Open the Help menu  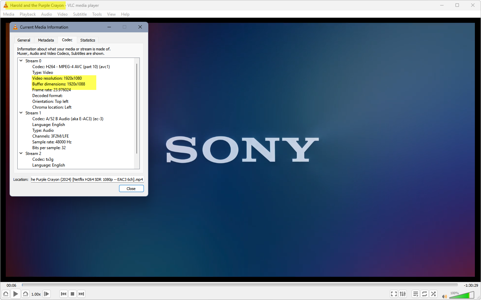click(125, 14)
